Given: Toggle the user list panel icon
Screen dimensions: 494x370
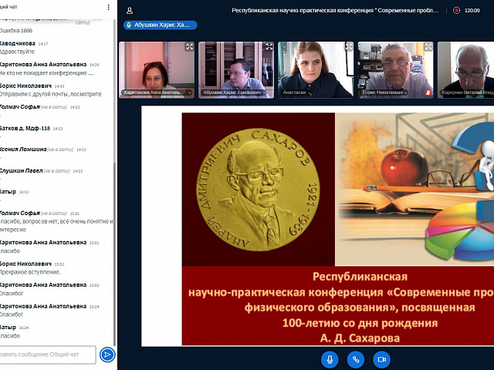Looking at the screenshot, I should click(130, 10).
